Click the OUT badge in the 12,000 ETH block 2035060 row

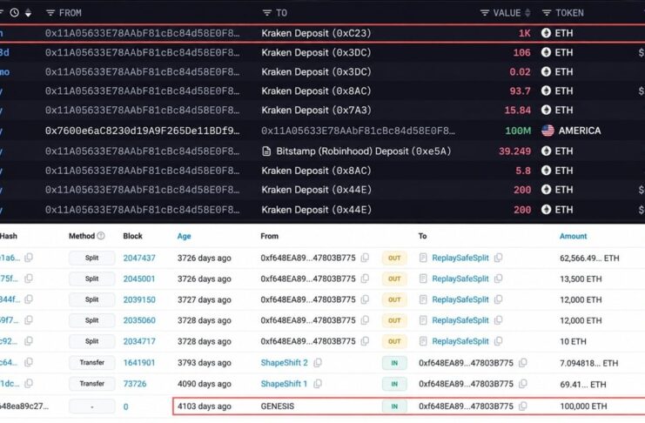click(x=394, y=320)
